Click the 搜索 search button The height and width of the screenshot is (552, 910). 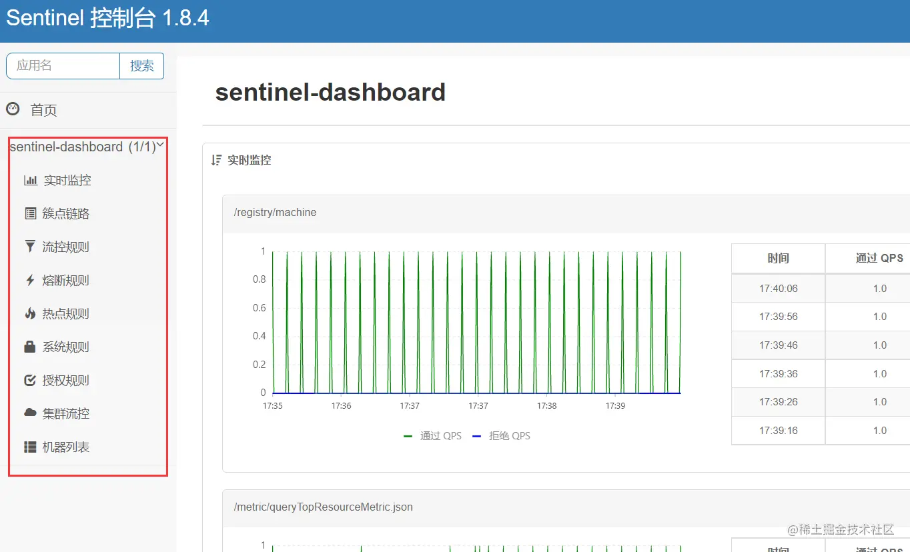(x=141, y=66)
